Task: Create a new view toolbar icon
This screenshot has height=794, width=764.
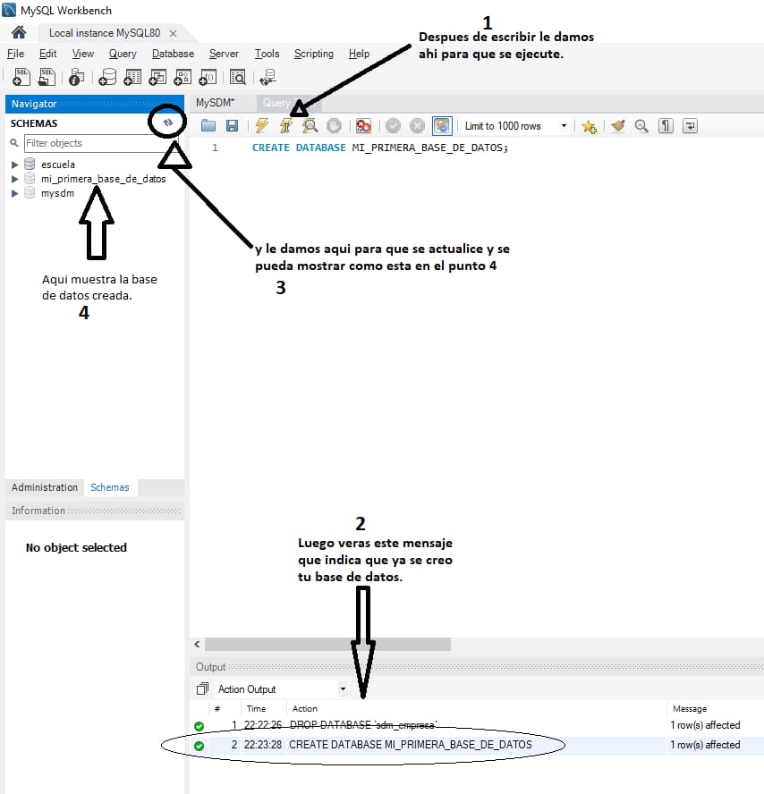Action: 157,77
